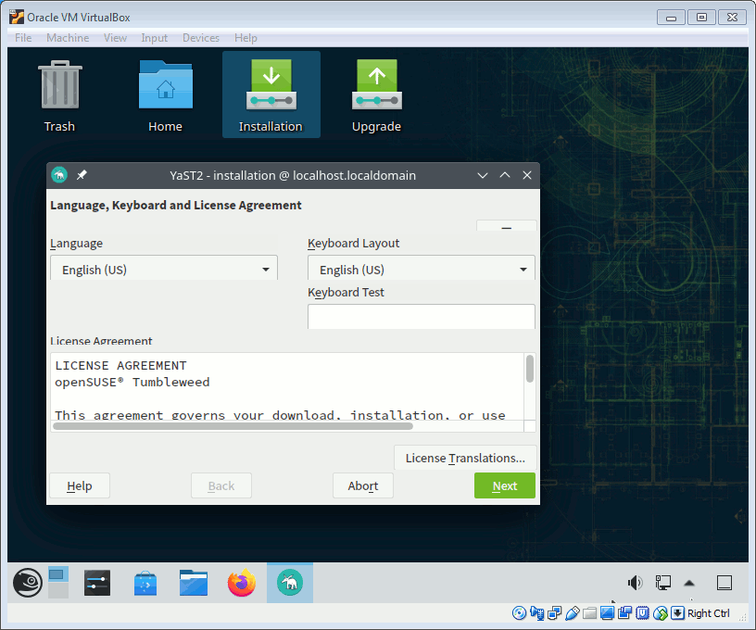
Task: Click the Keyboard Test input field
Action: 422,317
